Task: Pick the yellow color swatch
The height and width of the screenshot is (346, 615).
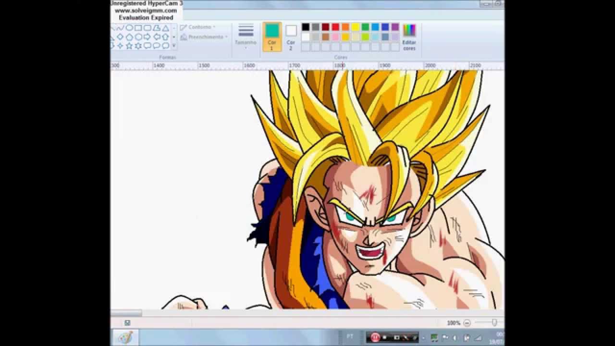Action: (x=356, y=27)
